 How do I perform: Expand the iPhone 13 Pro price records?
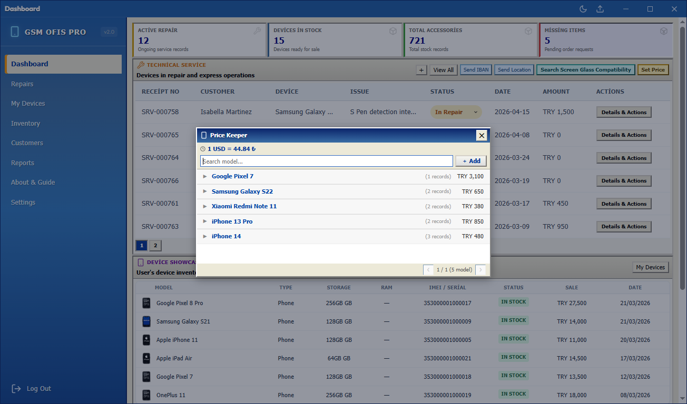205,221
